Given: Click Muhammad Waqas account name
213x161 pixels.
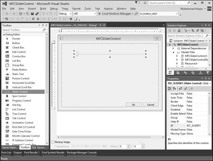Looking at the screenshot, I should coord(192,9).
